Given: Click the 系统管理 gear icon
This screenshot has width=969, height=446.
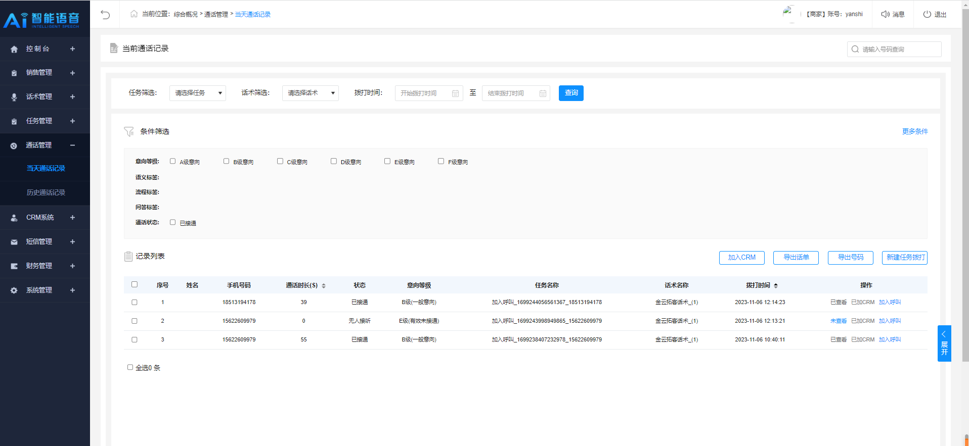Looking at the screenshot, I should pyautogui.click(x=14, y=290).
